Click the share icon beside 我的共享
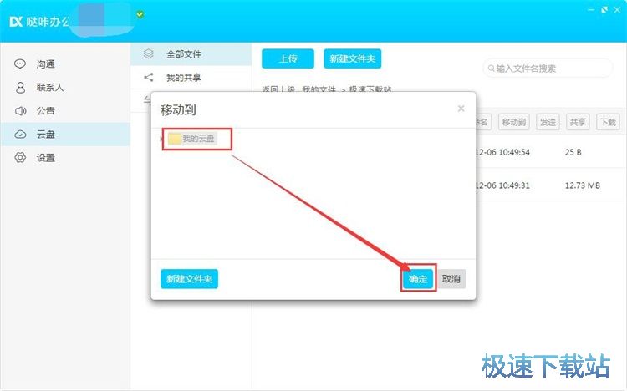Image resolution: width=627 pixels, height=391 pixels. click(x=149, y=77)
